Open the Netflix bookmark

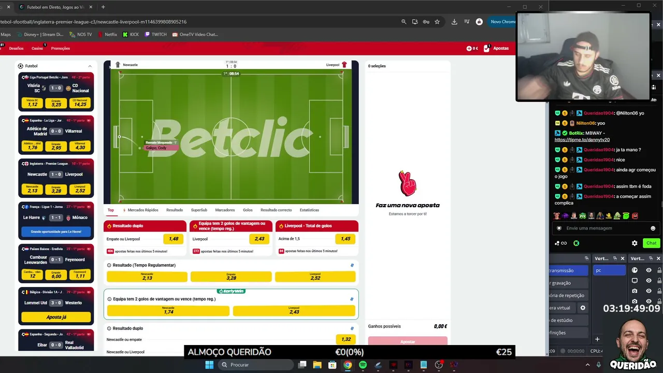[x=107, y=35]
